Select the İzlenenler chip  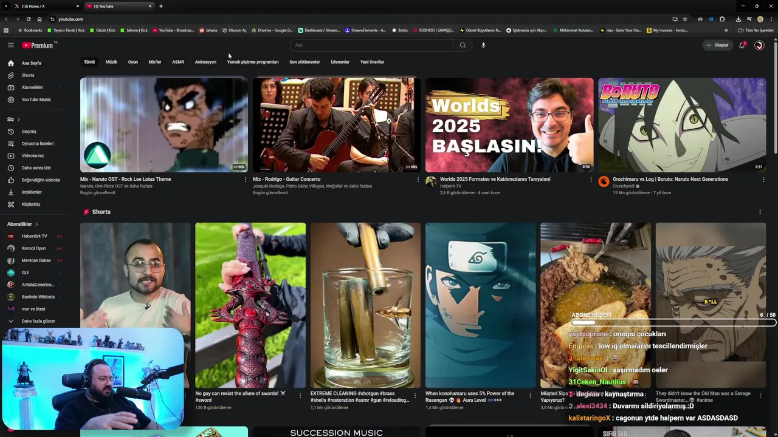point(340,62)
